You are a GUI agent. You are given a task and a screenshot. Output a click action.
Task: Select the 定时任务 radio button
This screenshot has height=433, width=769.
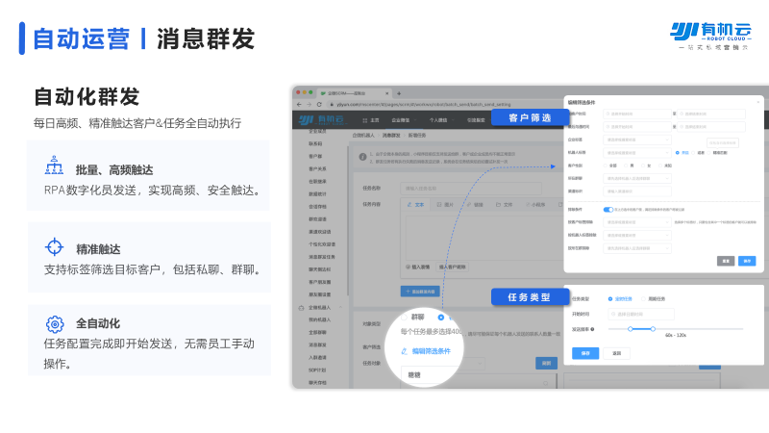click(x=610, y=298)
